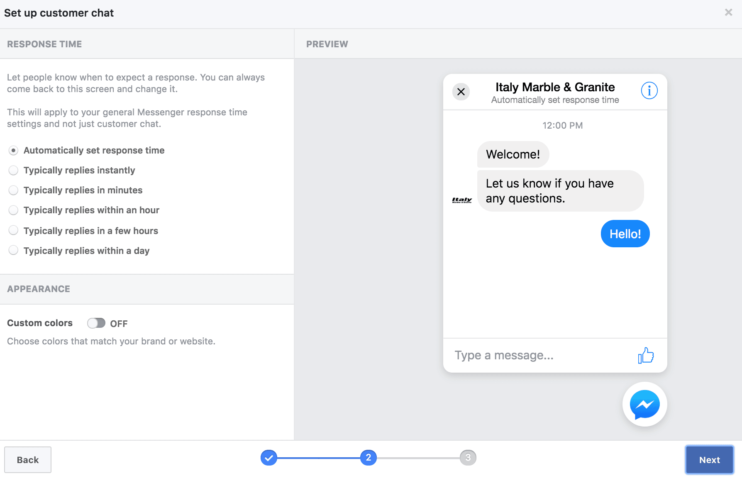Click the PREVIEW header label
This screenshot has width=742, height=478.
coord(327,44)
